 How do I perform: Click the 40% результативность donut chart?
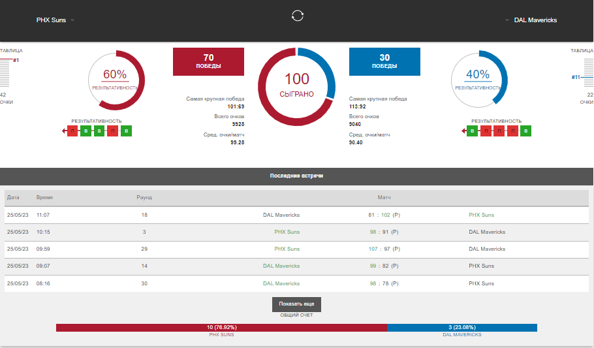pyautogui.click(x=478, y=79)
